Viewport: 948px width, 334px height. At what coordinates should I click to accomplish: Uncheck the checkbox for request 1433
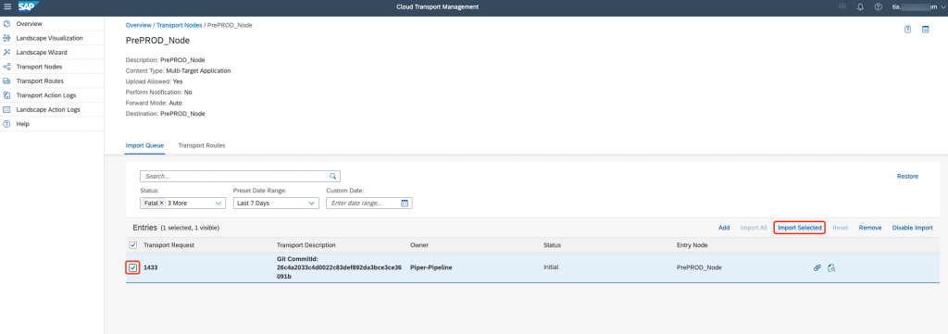coord(133,267)
